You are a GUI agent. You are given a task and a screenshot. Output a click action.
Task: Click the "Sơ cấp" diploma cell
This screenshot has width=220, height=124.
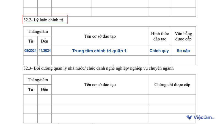point(183,51)
